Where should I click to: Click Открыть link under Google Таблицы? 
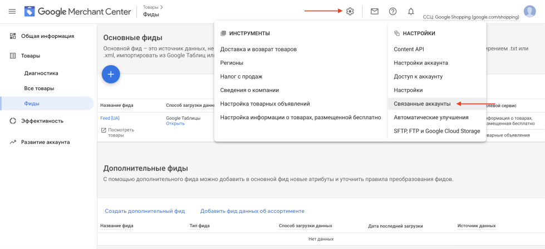pyautogui.click(x=175, y=124)
